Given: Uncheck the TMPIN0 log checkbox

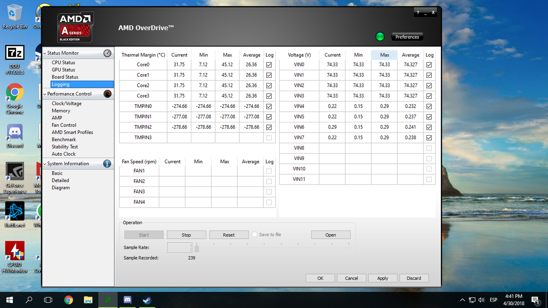Looking at the screenshot, I should point(269,106).
